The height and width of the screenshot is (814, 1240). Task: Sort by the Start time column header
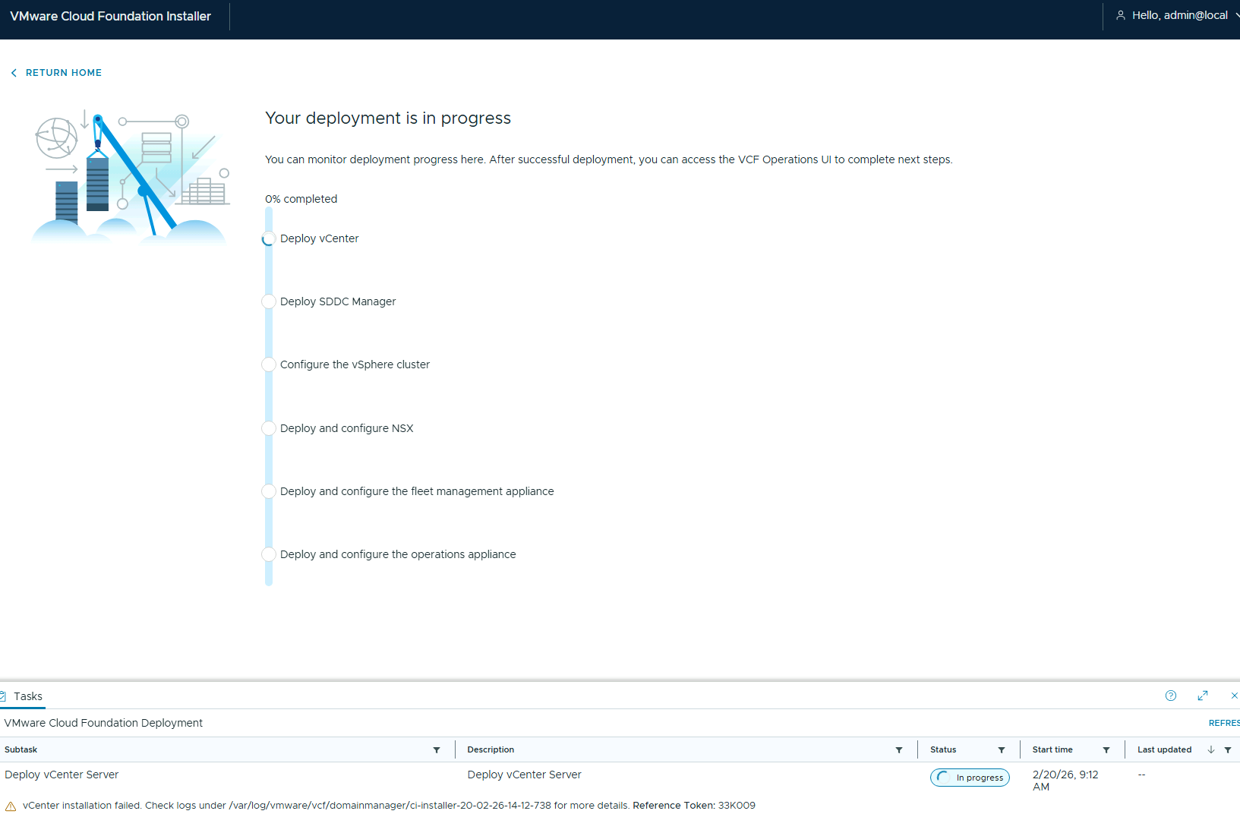tap(1052, 749)
